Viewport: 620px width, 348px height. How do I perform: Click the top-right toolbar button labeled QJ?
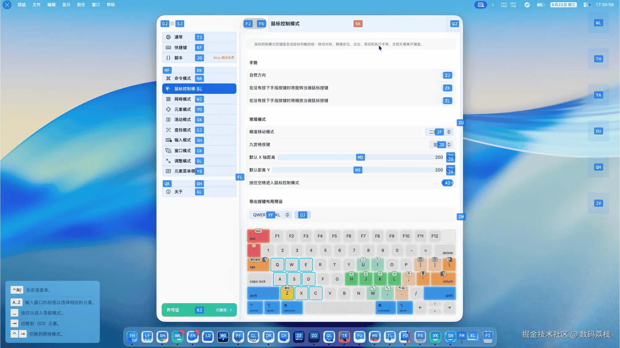click(x=454, y=24)
